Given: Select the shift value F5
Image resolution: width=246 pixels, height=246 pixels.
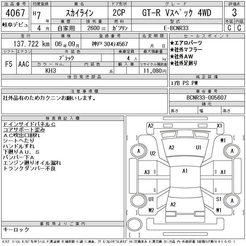Looking at the screenshot, I should click(9, 64).
